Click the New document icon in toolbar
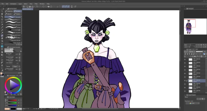 27,7
